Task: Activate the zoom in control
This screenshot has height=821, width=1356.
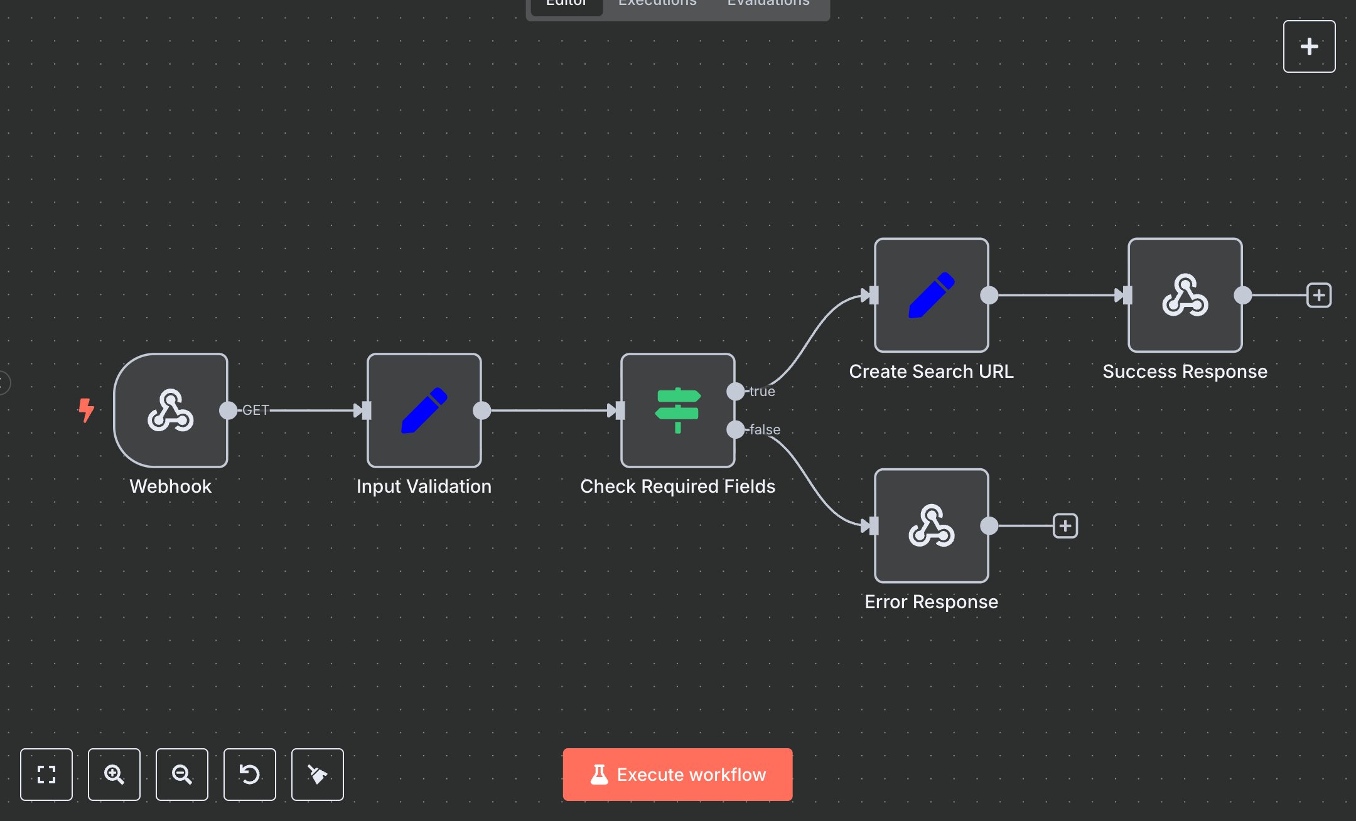Action: (x=114, y=775)
